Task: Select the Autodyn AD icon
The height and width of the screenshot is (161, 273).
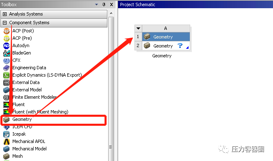Action: pos(7,46)
